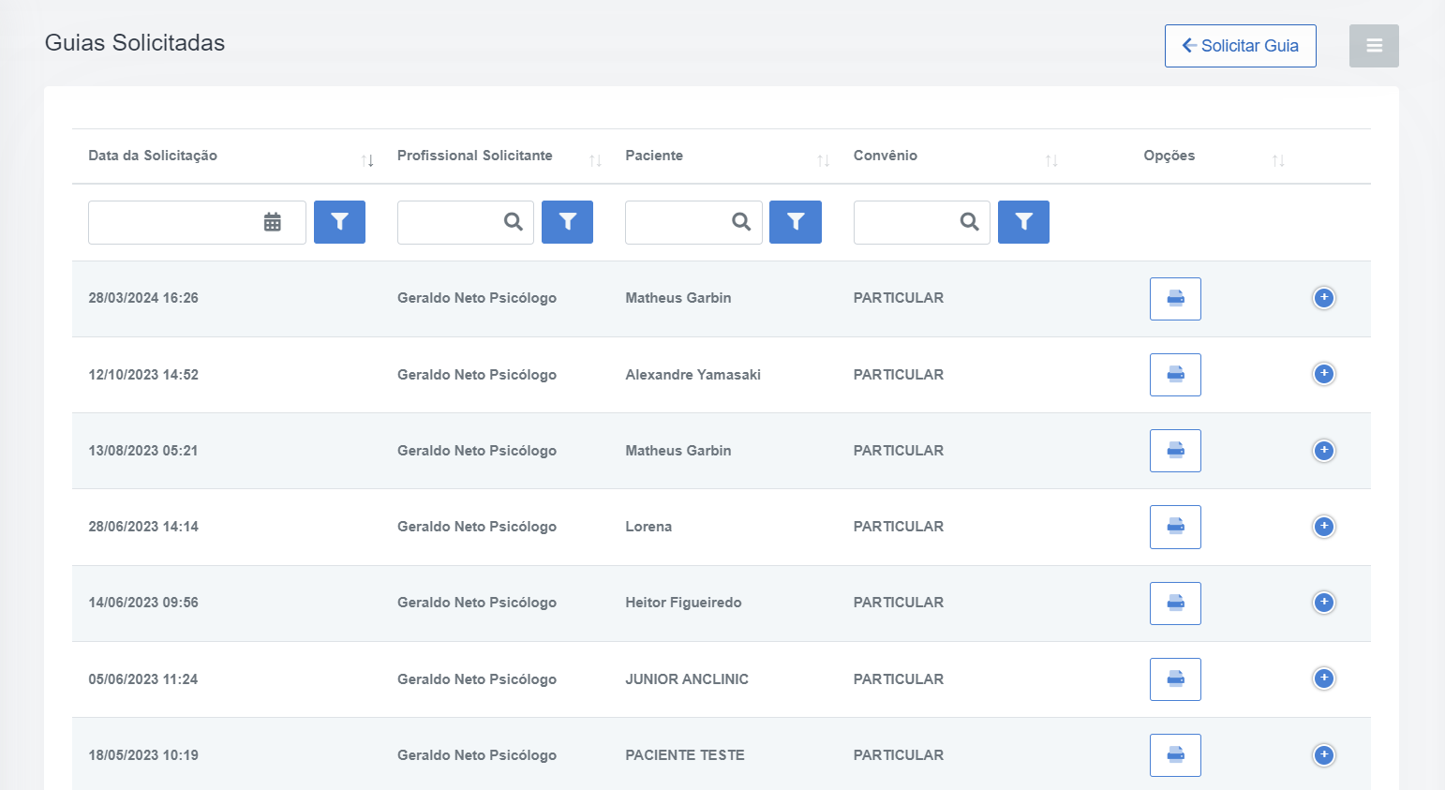Print guide for JUNIOR ANCLINIC row

[x=1175, y=679]
